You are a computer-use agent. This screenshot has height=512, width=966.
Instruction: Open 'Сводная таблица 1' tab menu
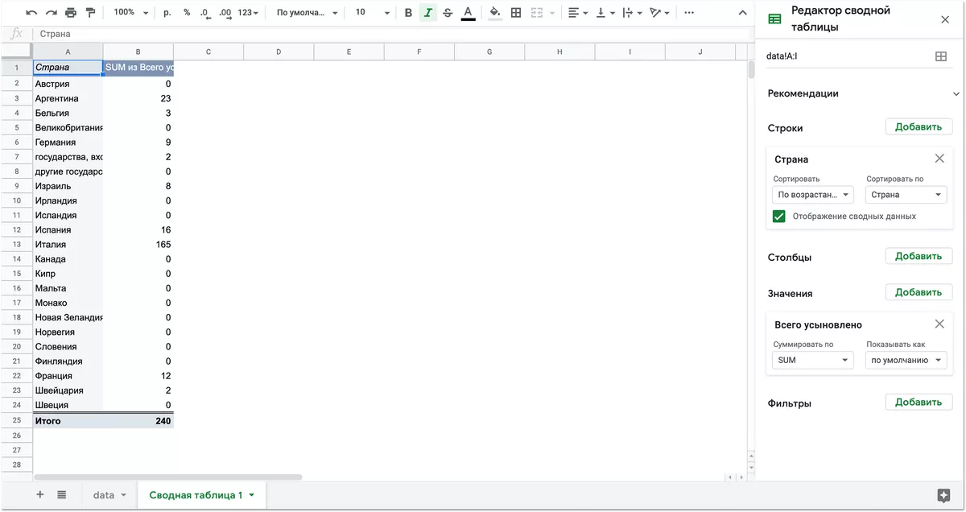(x=252, y=495)
